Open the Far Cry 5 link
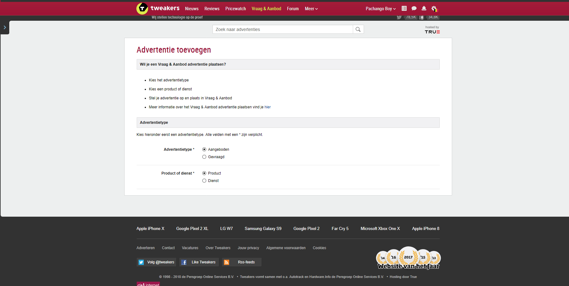The width and height of the screenshot is (569, 286). click(x=340, y=229)
